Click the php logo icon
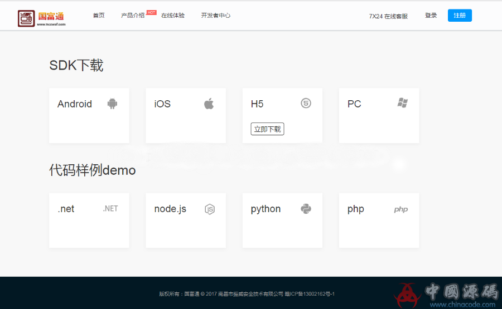Screen dimensions: 502x309 pyautogui.click(x=401, y=209)
